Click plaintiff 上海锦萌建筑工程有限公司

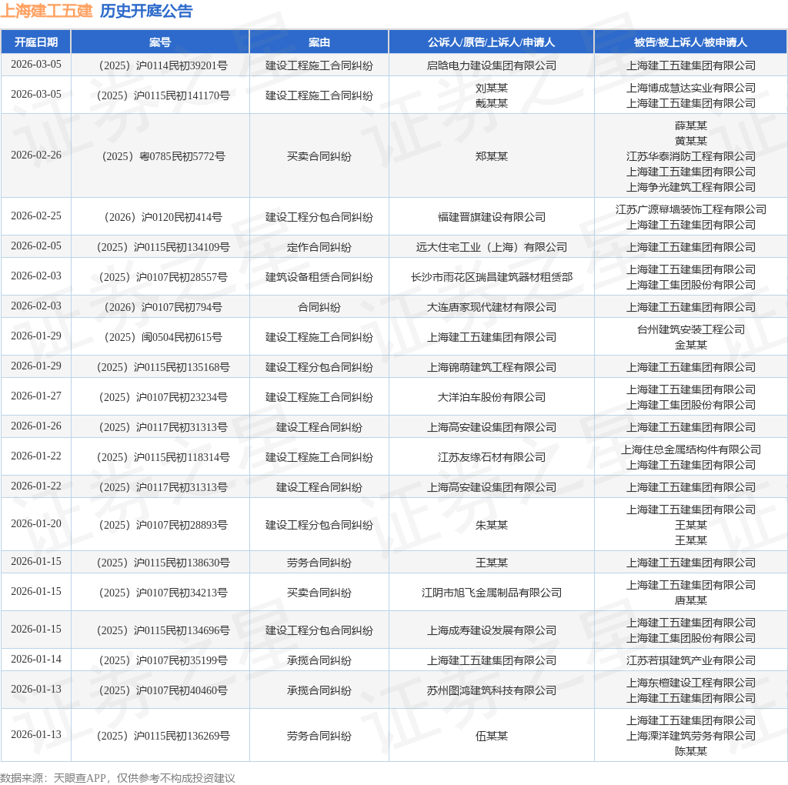click(492, 367)
